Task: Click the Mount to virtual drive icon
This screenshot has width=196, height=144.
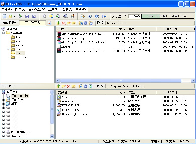Action: point(65,16)
